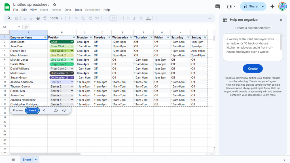Open the Sheet1 tab options arrow
The height and width of the screenshot is (163, 290).
[36, 160]
